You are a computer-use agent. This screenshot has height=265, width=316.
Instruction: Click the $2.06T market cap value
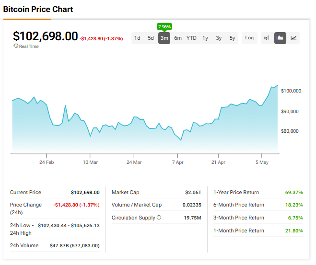point(193,193)
